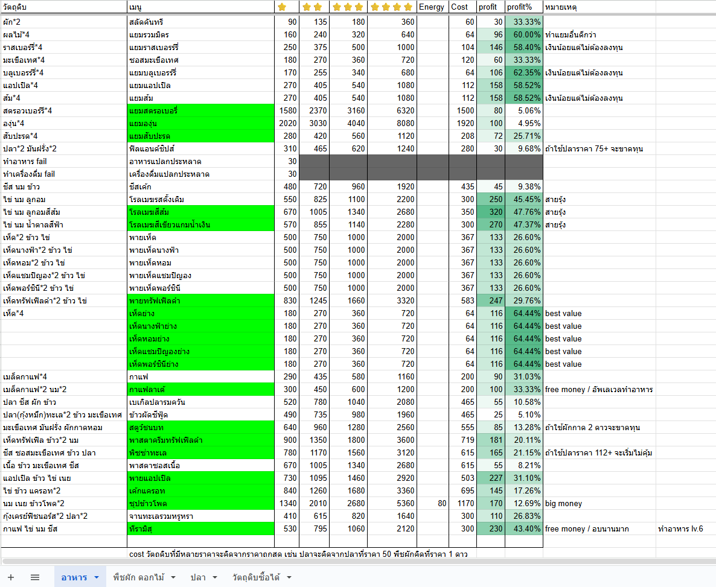
Task: Select the สลัดคันทรี menu cell
Action: point(201,22)
